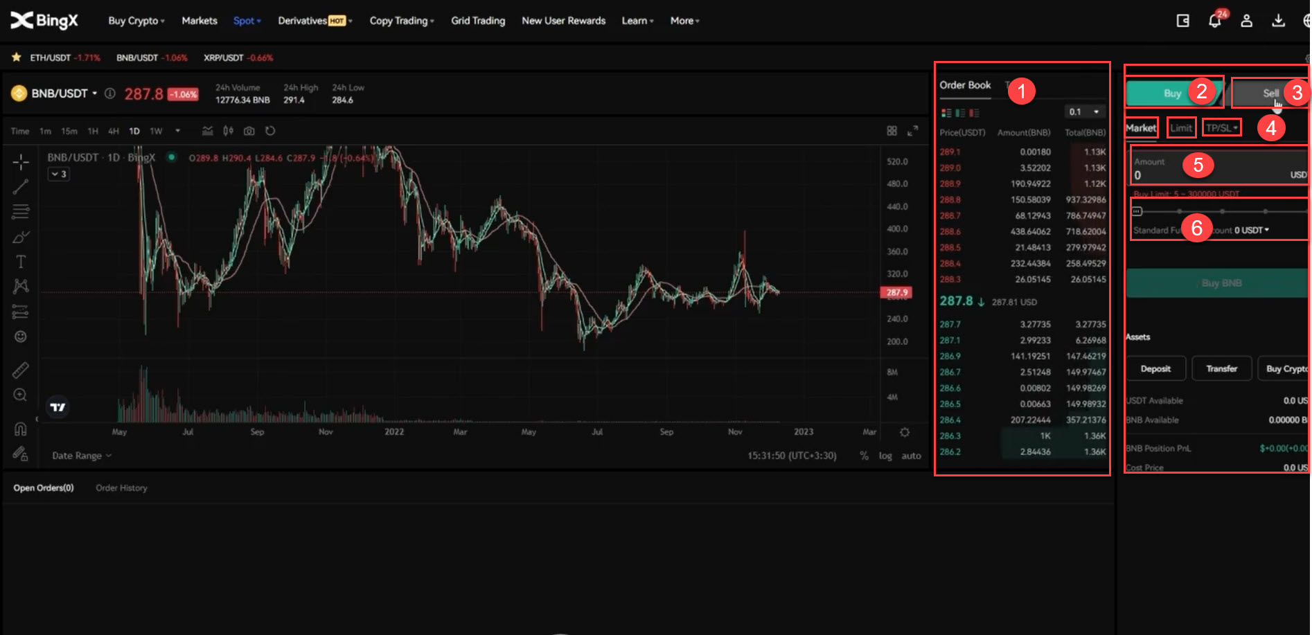
Task: Open the prediction and measurement tools
Action: point(21,312)
